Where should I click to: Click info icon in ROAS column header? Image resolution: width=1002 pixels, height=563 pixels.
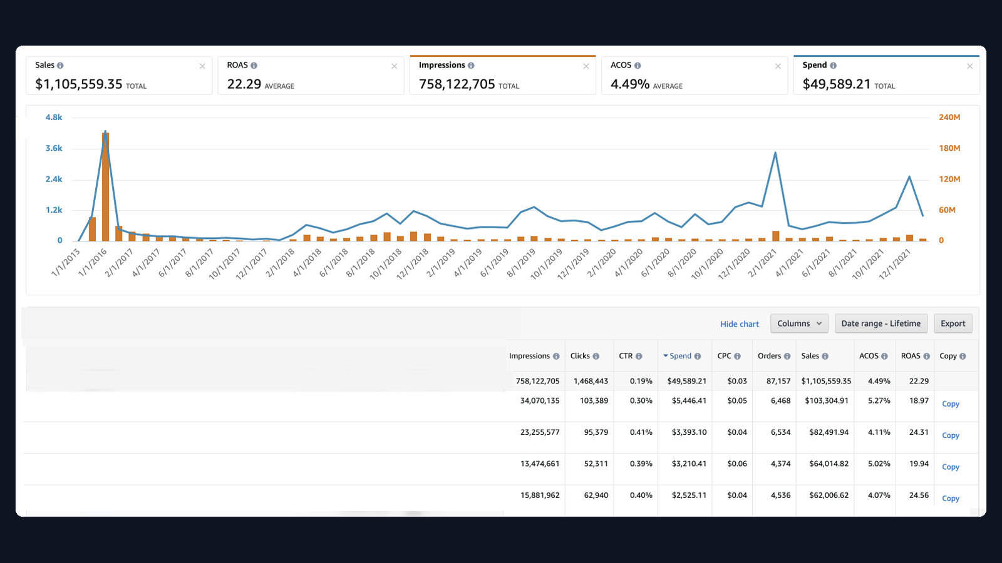926,356
